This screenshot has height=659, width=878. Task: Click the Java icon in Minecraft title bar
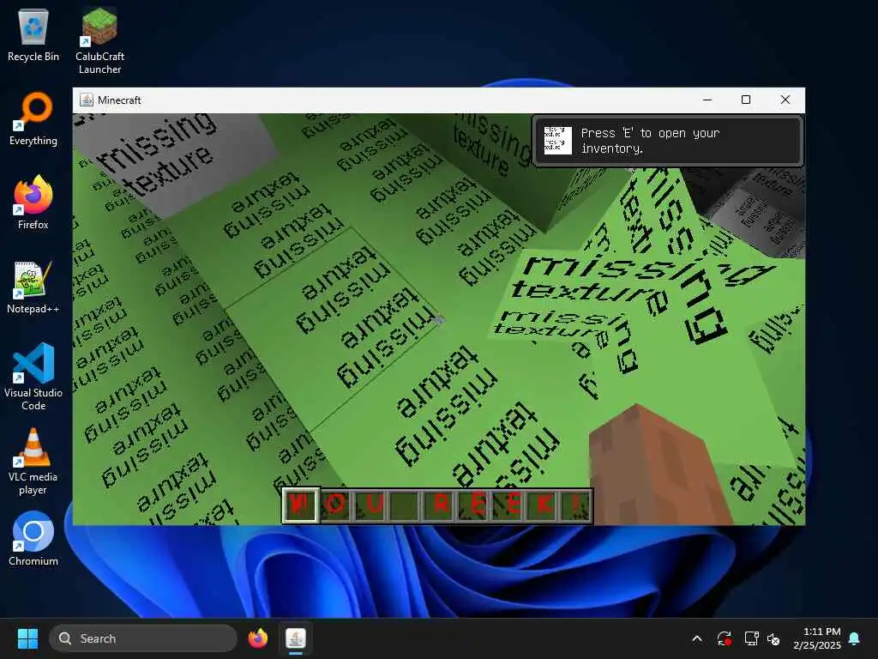pos(87,100)
